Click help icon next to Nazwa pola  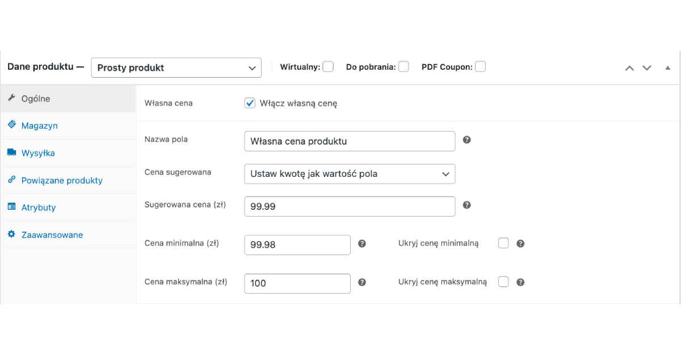467,139
